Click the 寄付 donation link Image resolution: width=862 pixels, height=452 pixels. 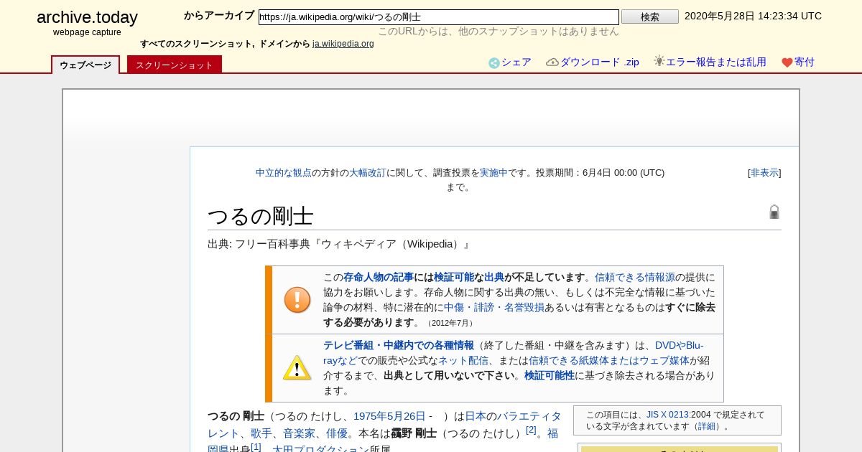pyautogui.click(x=805, y=62)
